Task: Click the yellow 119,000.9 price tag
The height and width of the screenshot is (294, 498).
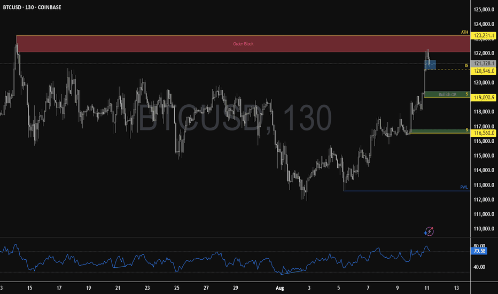Action: 483,98
